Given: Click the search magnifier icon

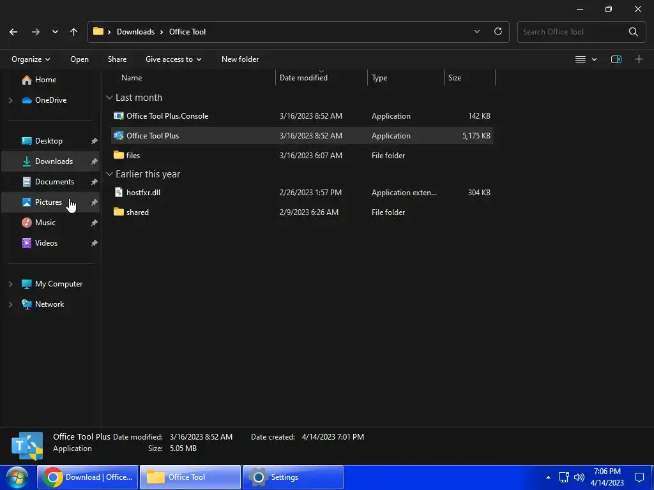Looking at the screenshot, I should (x=633, y=32).
